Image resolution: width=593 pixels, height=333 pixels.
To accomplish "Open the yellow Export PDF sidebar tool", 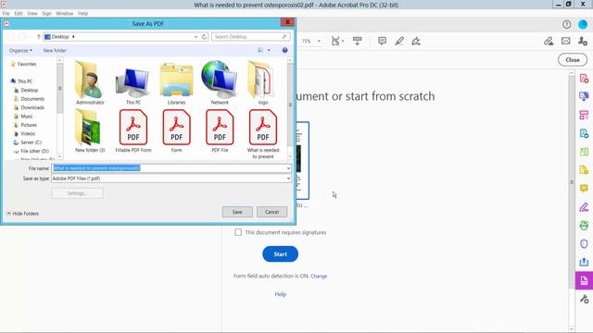I will coord(584,170).
